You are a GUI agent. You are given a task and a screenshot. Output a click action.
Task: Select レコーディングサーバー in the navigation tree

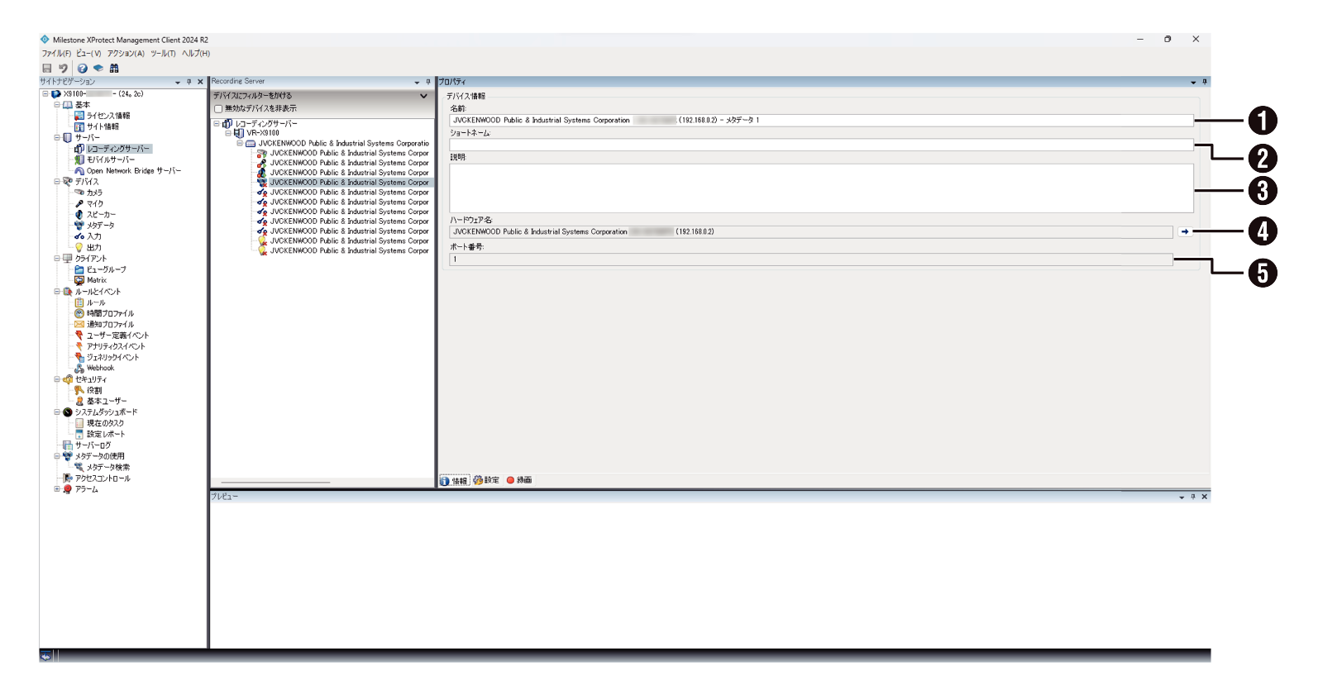point(118,149)
